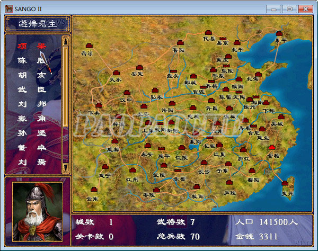Select ruler 武臣 in the list
The height and width of the screenshot is (251, 318).
pyautogui.click(x=32, y=89)
